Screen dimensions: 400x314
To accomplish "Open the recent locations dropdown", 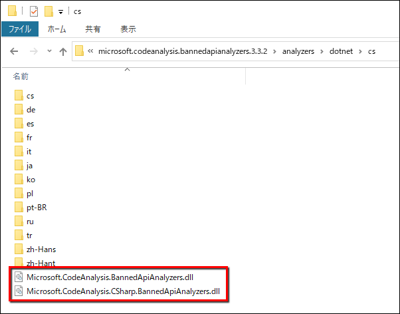I will click(49, 51).
